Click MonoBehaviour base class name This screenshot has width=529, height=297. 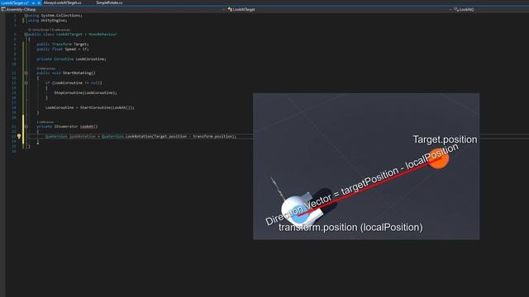pos(102,35)
